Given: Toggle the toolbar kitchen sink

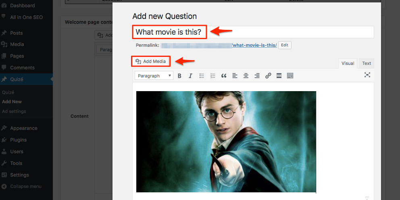Looking at the screenshot, I should click(x=290, y=76).
